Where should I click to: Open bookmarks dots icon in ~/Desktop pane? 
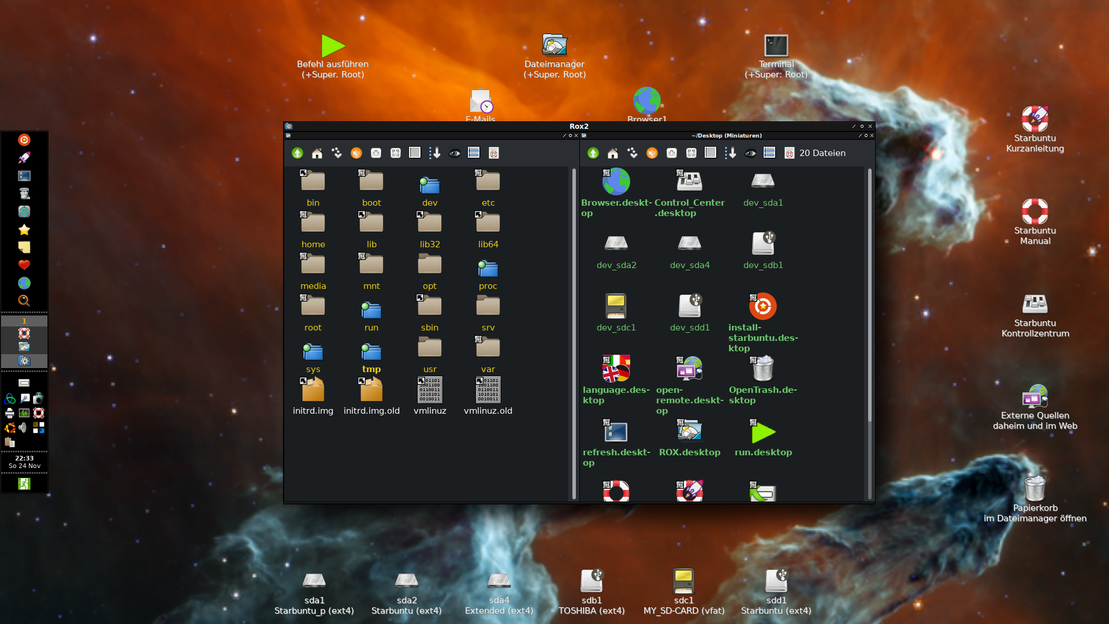pyautogui.click(x=632, y=153)
